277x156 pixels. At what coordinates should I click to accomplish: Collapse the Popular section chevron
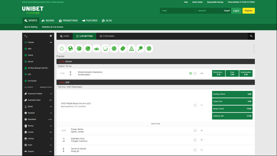[x=51, y=42]
